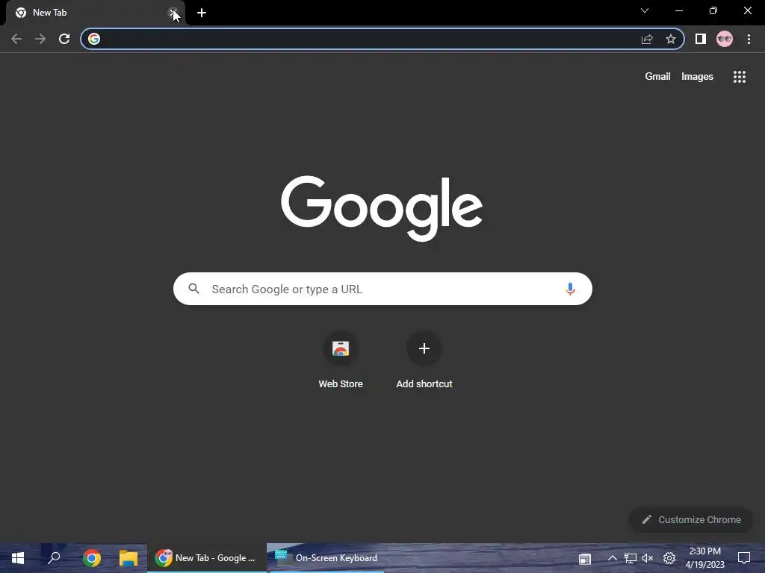Viewport: 765px width, 573px height.
Task: Open the Windows Start menu
Action: (18, 558)
